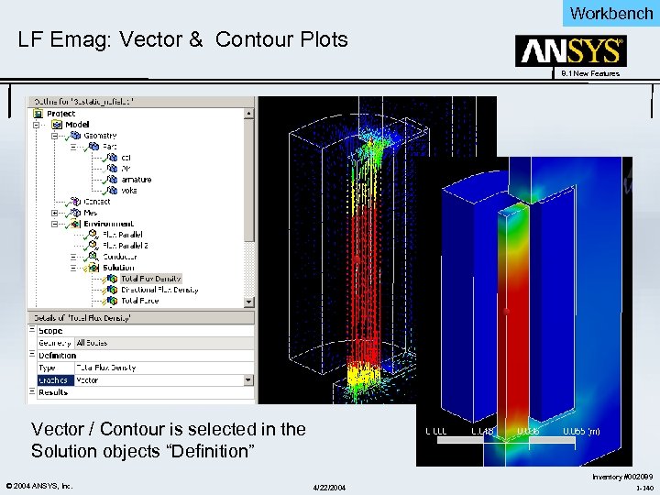Click the Mesh node icon
Image resolution: width=660 pixels, height=495 pixels.
tap(75, 213)
